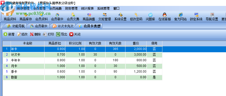Click 关闭 to close the card type view
The height and width of the screenshot is (96, 226).
(x=75, y=34)
